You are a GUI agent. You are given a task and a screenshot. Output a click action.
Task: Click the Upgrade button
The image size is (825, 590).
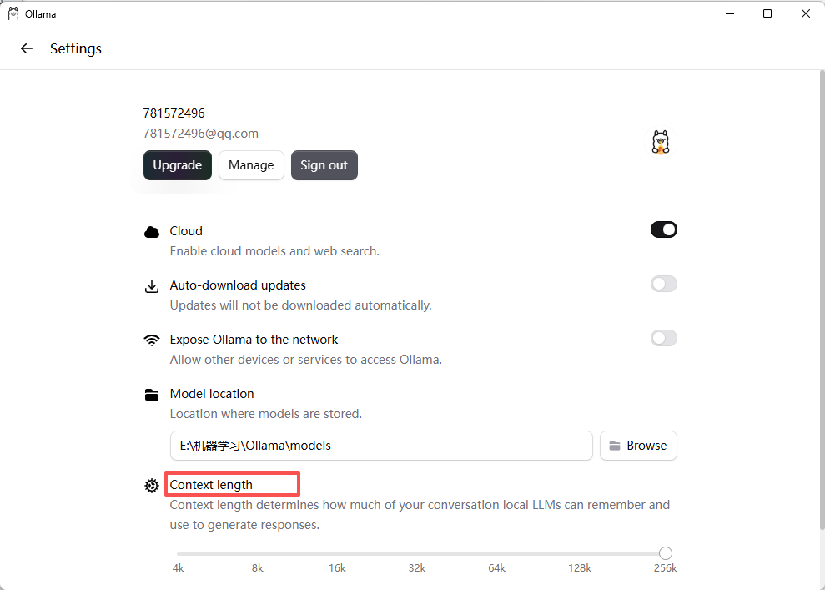(x=178, y=165)
